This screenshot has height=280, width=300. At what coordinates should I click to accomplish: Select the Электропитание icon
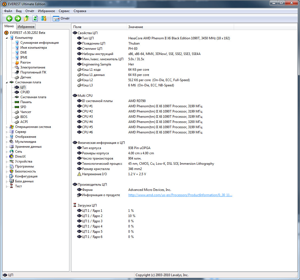click(17, 67)
